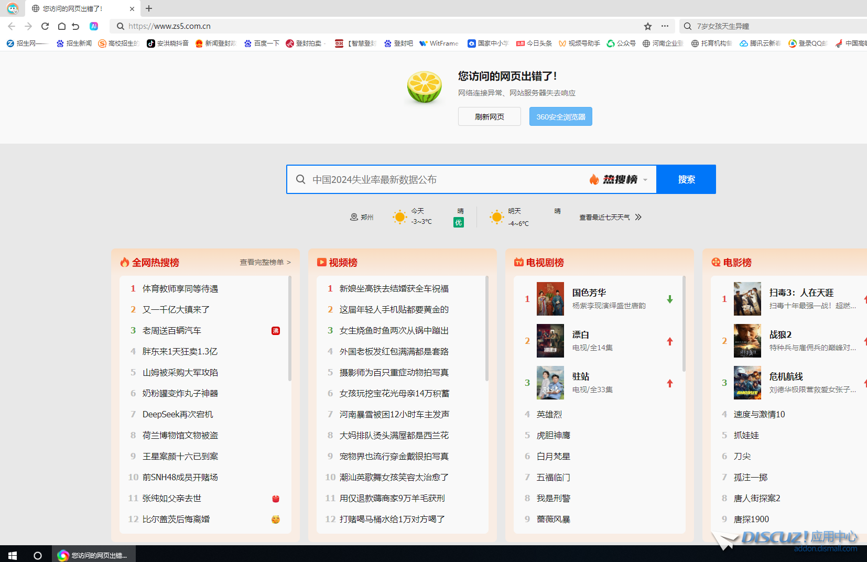Open hot search DeepSeek再次宕机
Viewport: 867px width, 562px height.
pyautogui.click(x=178, y=414)
